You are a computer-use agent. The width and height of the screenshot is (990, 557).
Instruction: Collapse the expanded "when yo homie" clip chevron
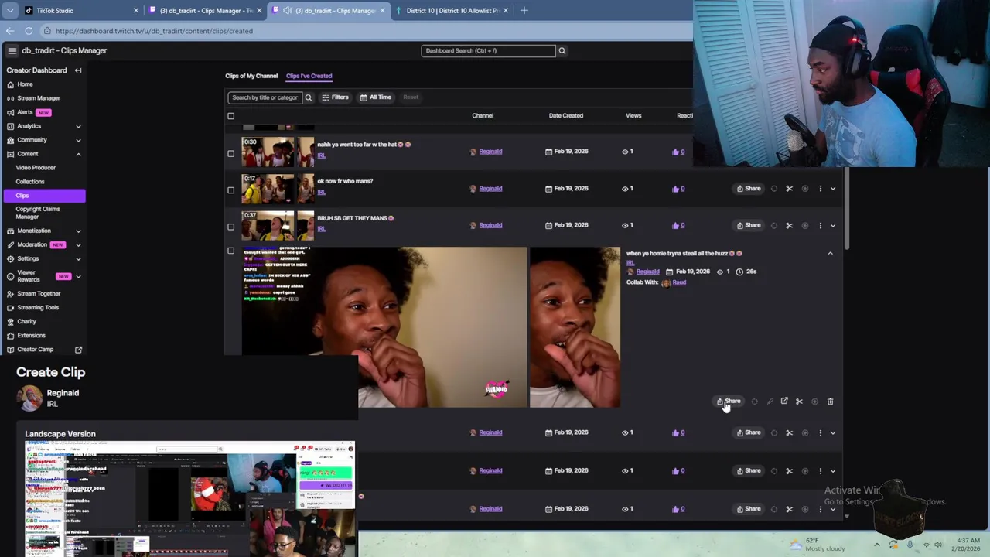click(x=830, y=253)
